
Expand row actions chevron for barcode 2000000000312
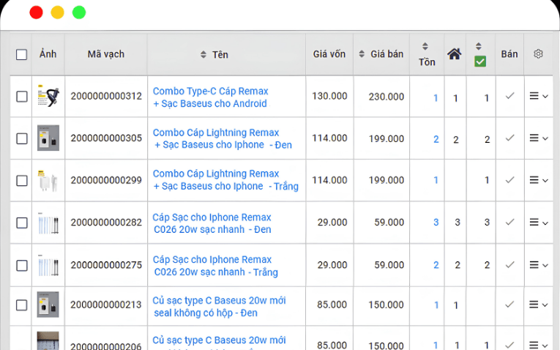[545, 97]
